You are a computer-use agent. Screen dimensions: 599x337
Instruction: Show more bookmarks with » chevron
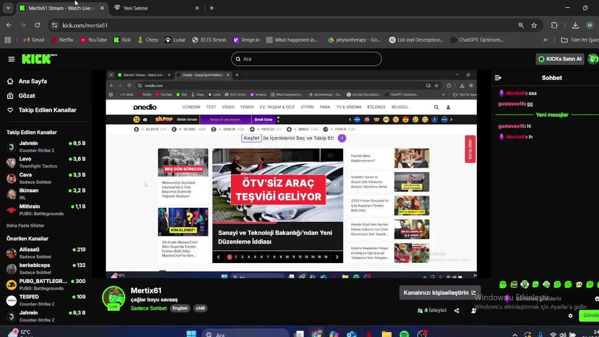pos(545,40)
